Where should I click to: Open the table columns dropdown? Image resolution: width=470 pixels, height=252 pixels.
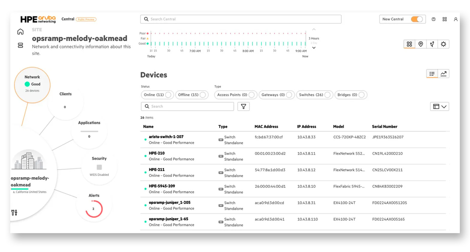click(439, 107)
